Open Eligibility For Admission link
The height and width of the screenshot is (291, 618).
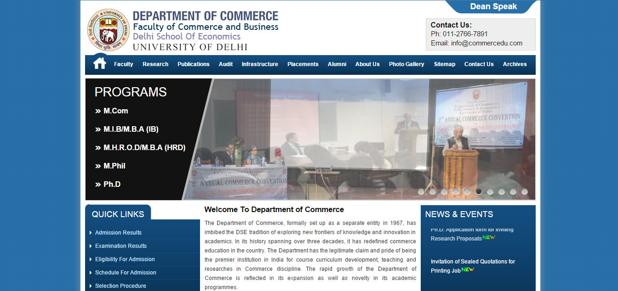[x=125, y=259]
